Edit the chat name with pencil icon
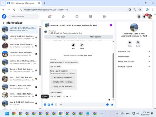The image size is (156, 117). click(82, 45)
